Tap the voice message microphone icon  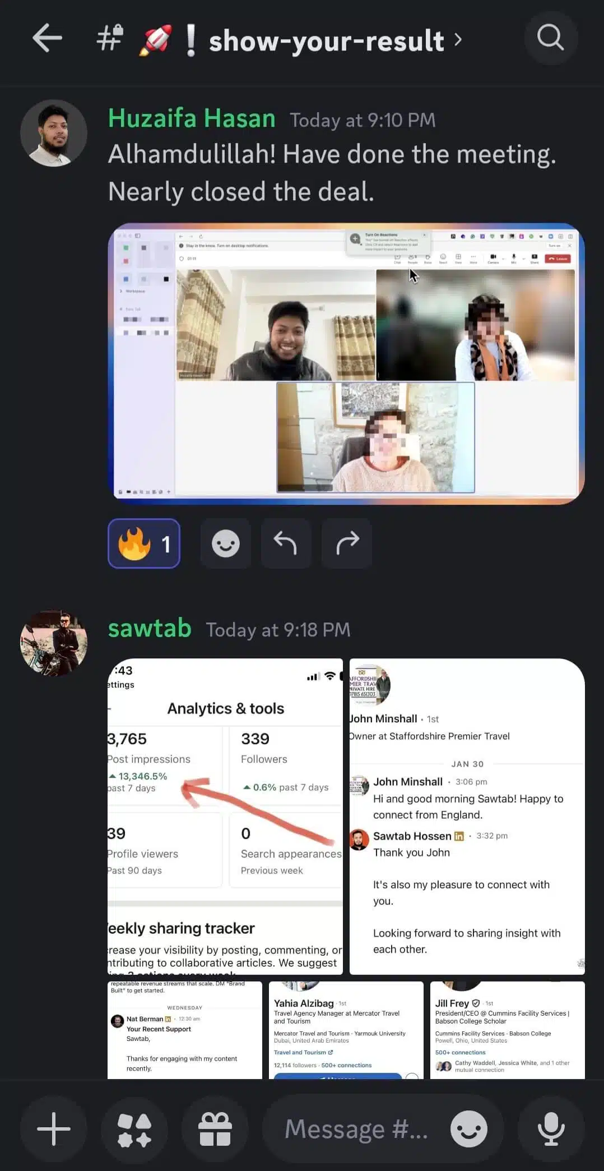pos(551,1128)
